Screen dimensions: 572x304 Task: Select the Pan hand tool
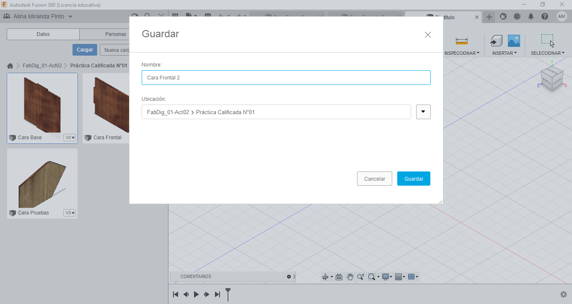[350, 277]
